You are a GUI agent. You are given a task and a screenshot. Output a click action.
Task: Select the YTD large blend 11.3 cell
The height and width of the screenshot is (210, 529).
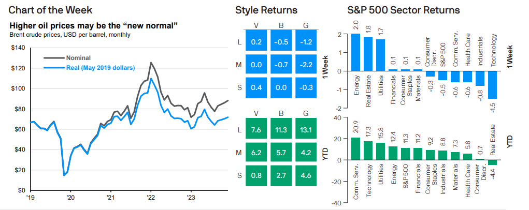click(281, 129)
